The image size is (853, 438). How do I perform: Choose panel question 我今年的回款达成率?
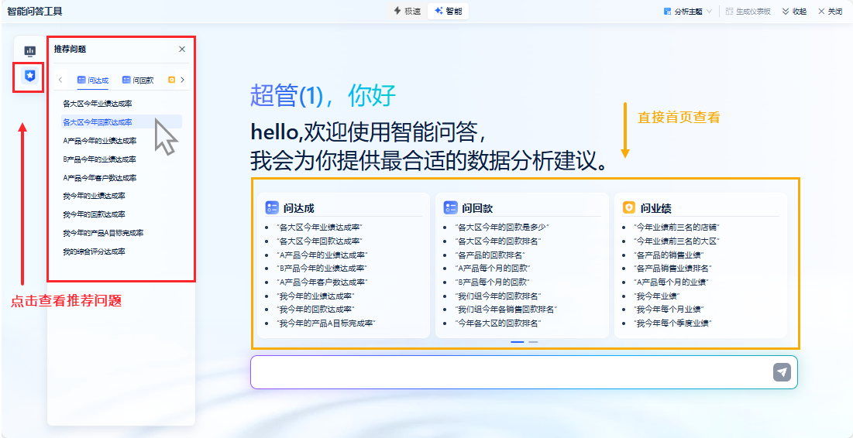pyautogui.click(x=94, y=214)
